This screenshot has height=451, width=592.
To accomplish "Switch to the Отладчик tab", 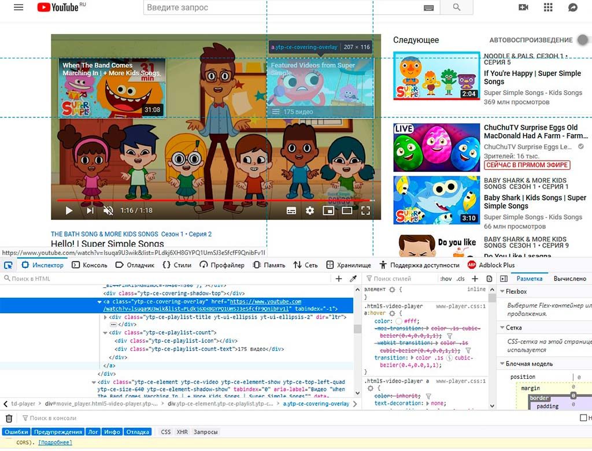I will (135, 265).
